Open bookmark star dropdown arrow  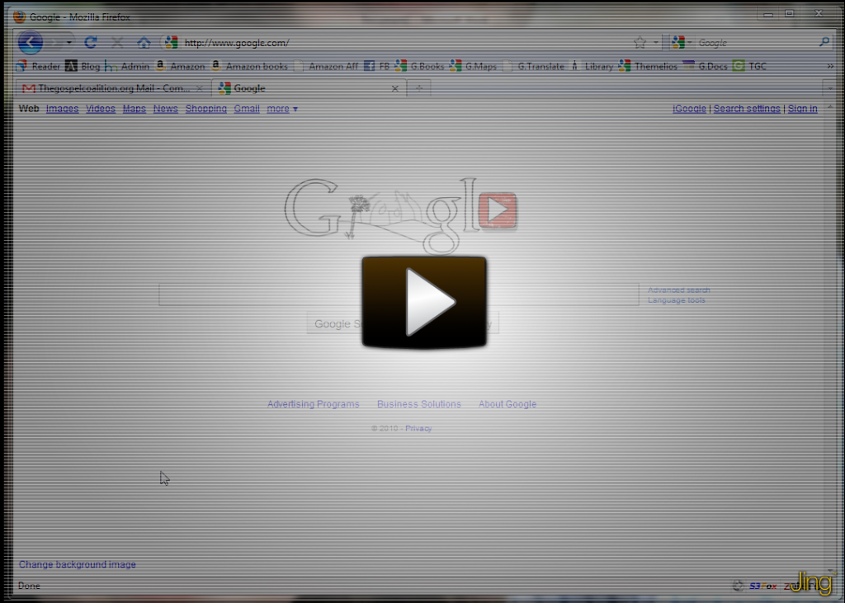coord(655,43)
